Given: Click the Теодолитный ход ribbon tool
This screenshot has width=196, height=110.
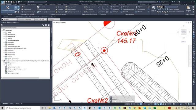Looking at the screenshot, I should coord(28,12).
